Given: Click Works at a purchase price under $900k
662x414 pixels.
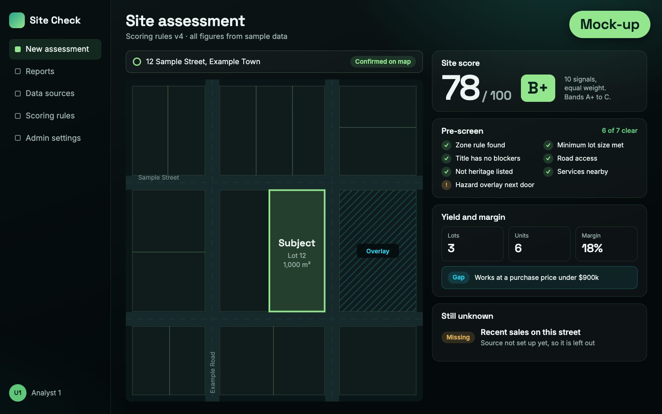Looking at the screenshot, I should click(537, 278).
